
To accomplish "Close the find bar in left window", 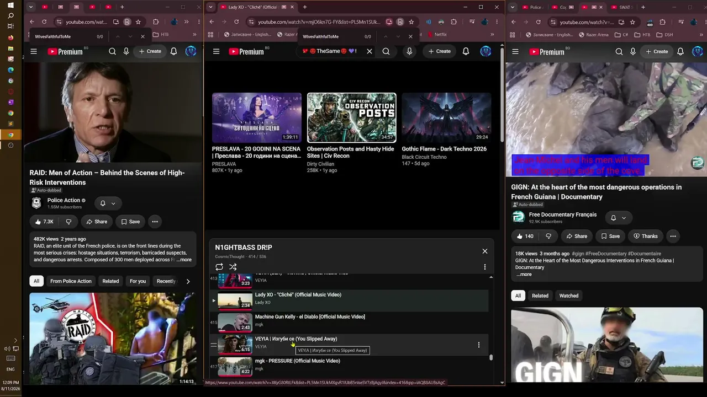I will 143,36.
